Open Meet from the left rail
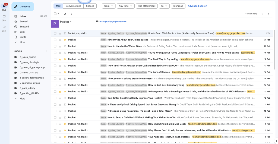Screen dimensions: 278x144 pos(4,28)
